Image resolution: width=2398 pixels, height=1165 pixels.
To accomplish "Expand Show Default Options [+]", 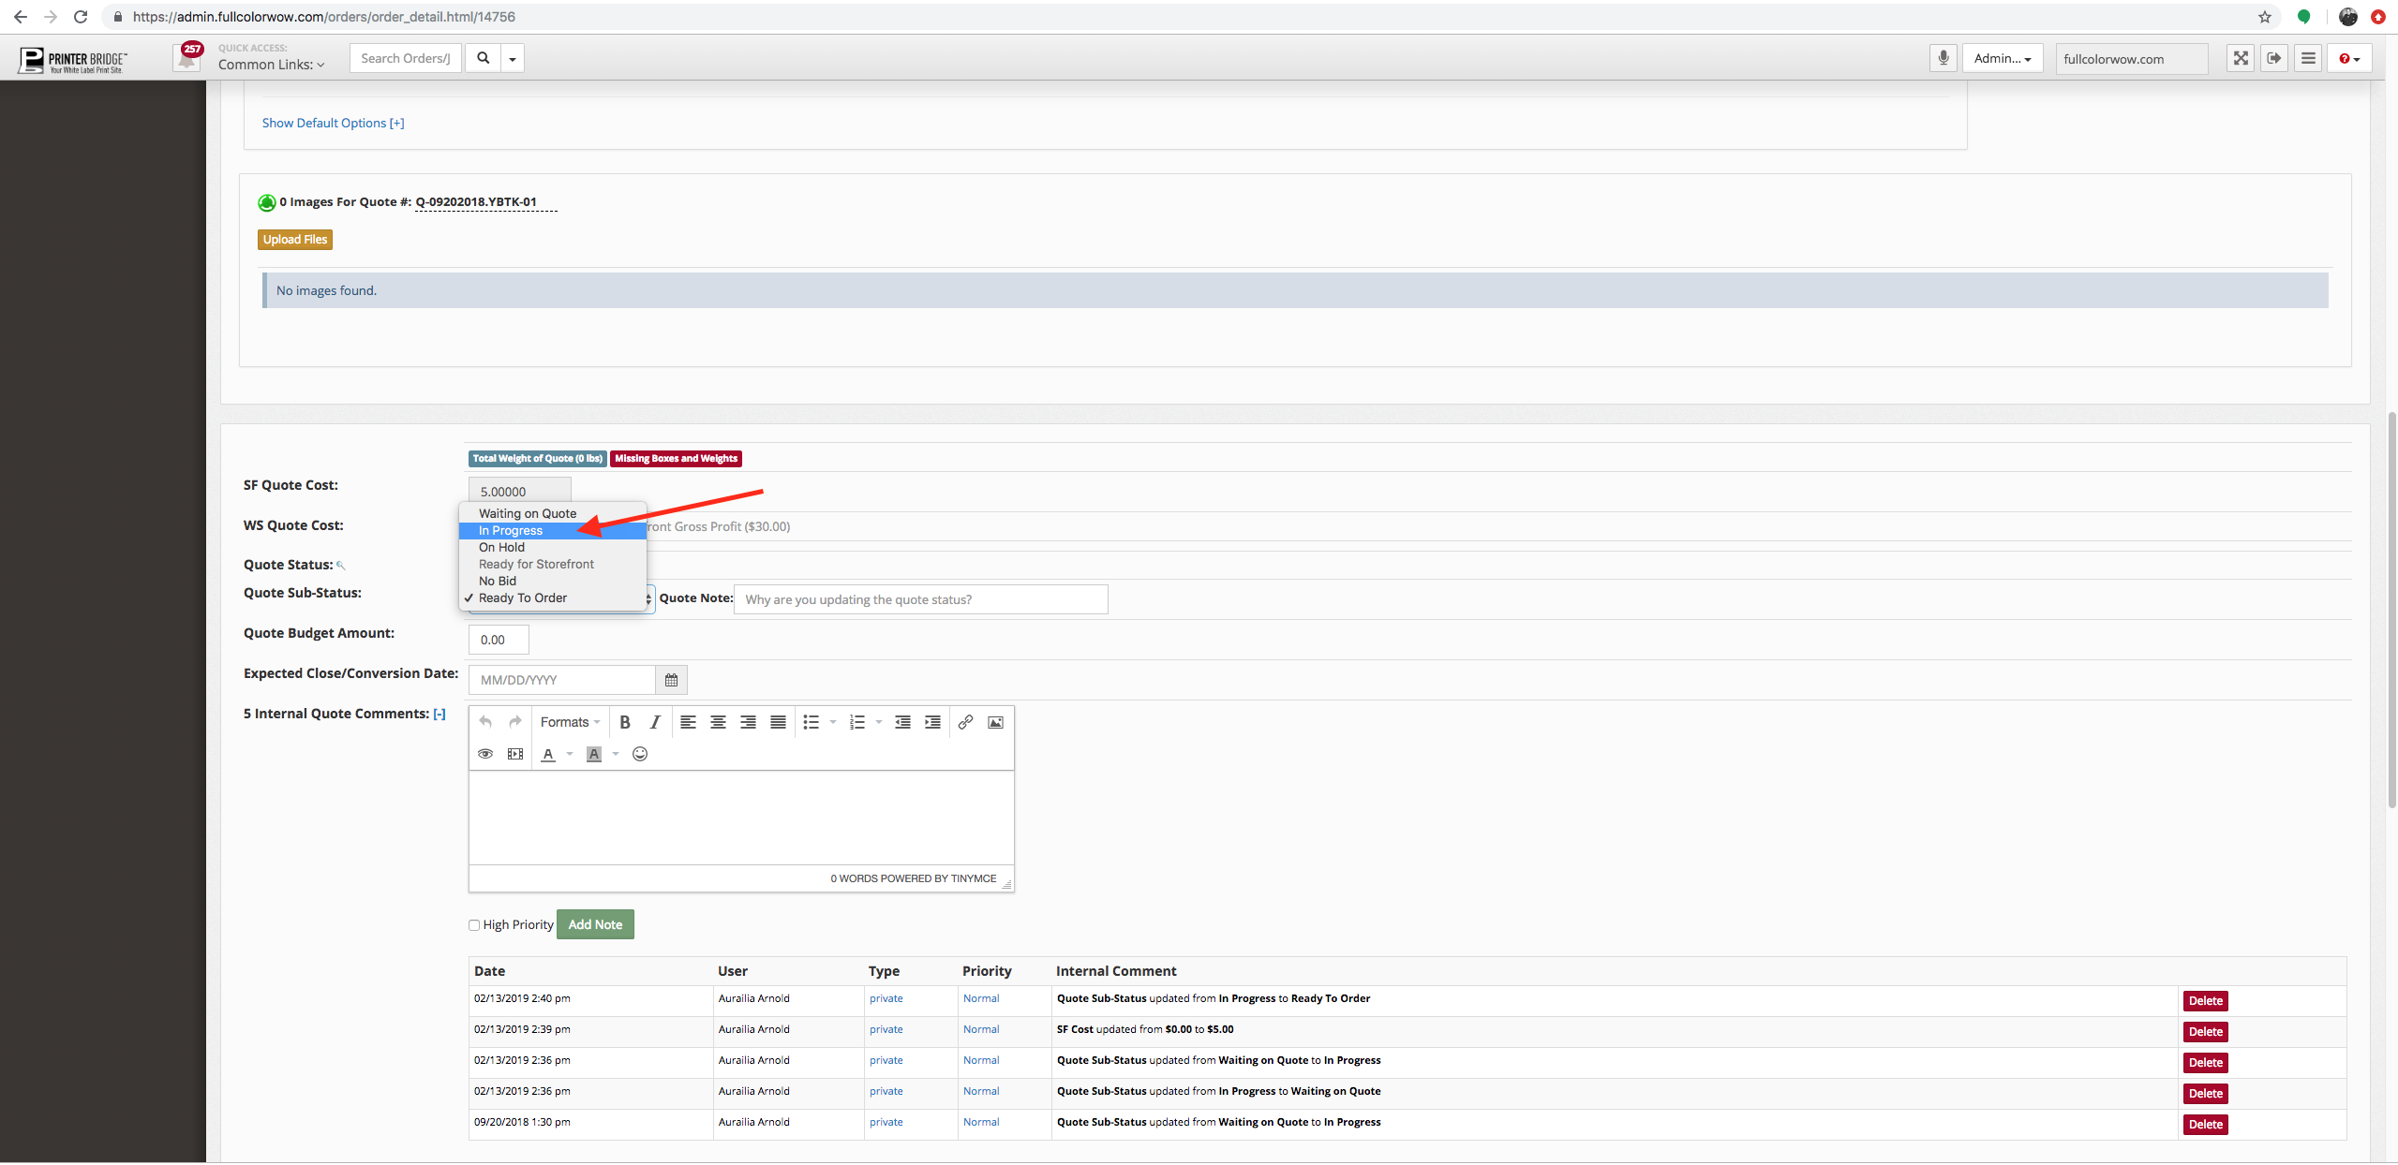I will coord(333,123).
